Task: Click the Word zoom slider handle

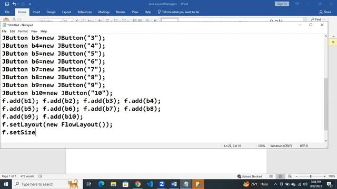Action: [311, 176]
